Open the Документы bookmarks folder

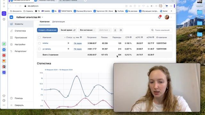tap(16, 11)
